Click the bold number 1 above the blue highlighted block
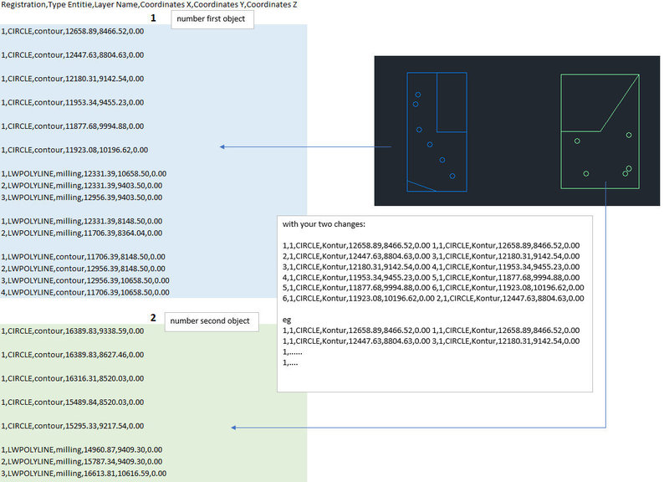The width and height of the screenshot is (669, 482). point(152,19)
